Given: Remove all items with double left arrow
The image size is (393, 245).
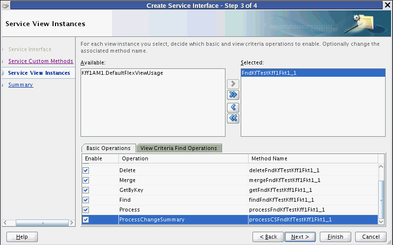Looking at the screenshot, I should click(233, 118).
